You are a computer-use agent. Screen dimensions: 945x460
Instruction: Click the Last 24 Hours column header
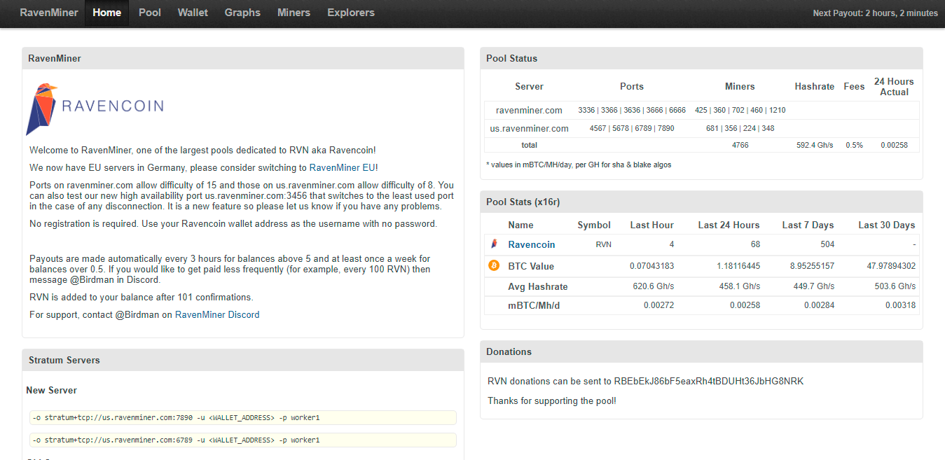pos(729,225)
